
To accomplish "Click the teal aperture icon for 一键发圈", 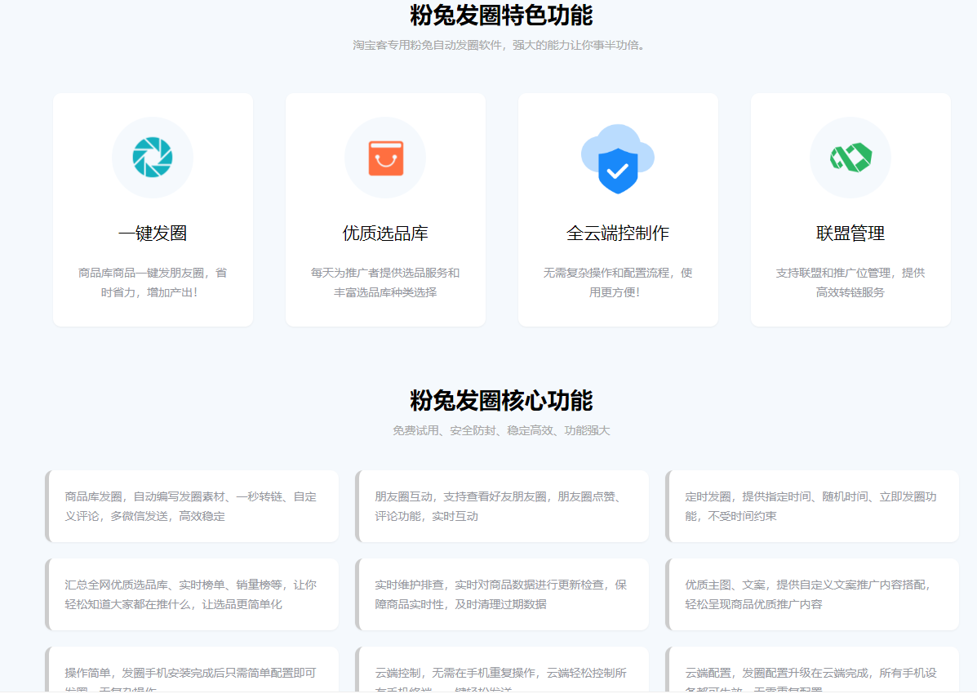I will tap(153, 157).
